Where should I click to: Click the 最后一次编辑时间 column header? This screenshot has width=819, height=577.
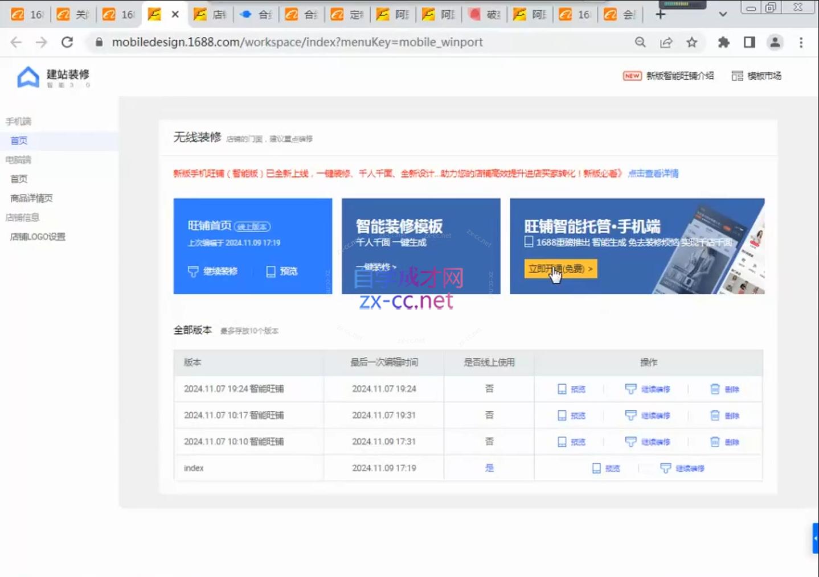(x=384, y=362)
